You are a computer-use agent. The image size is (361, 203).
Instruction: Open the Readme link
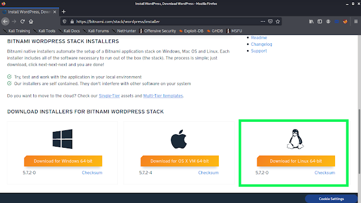(259, 38)
